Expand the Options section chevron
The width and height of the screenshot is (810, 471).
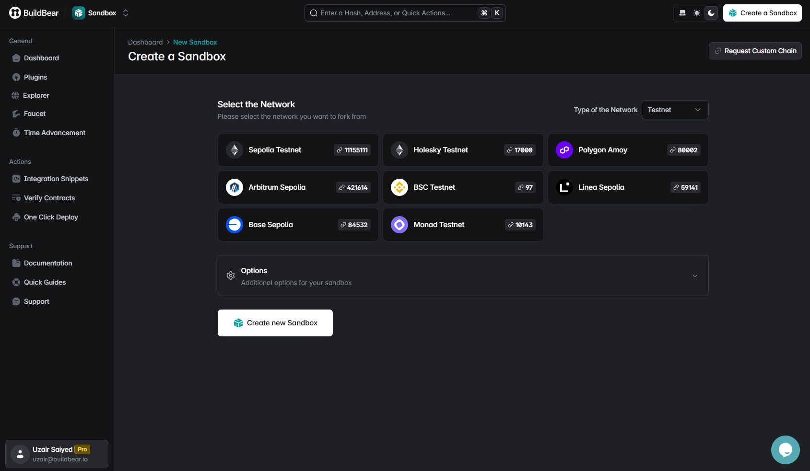(x=694, y=276)
